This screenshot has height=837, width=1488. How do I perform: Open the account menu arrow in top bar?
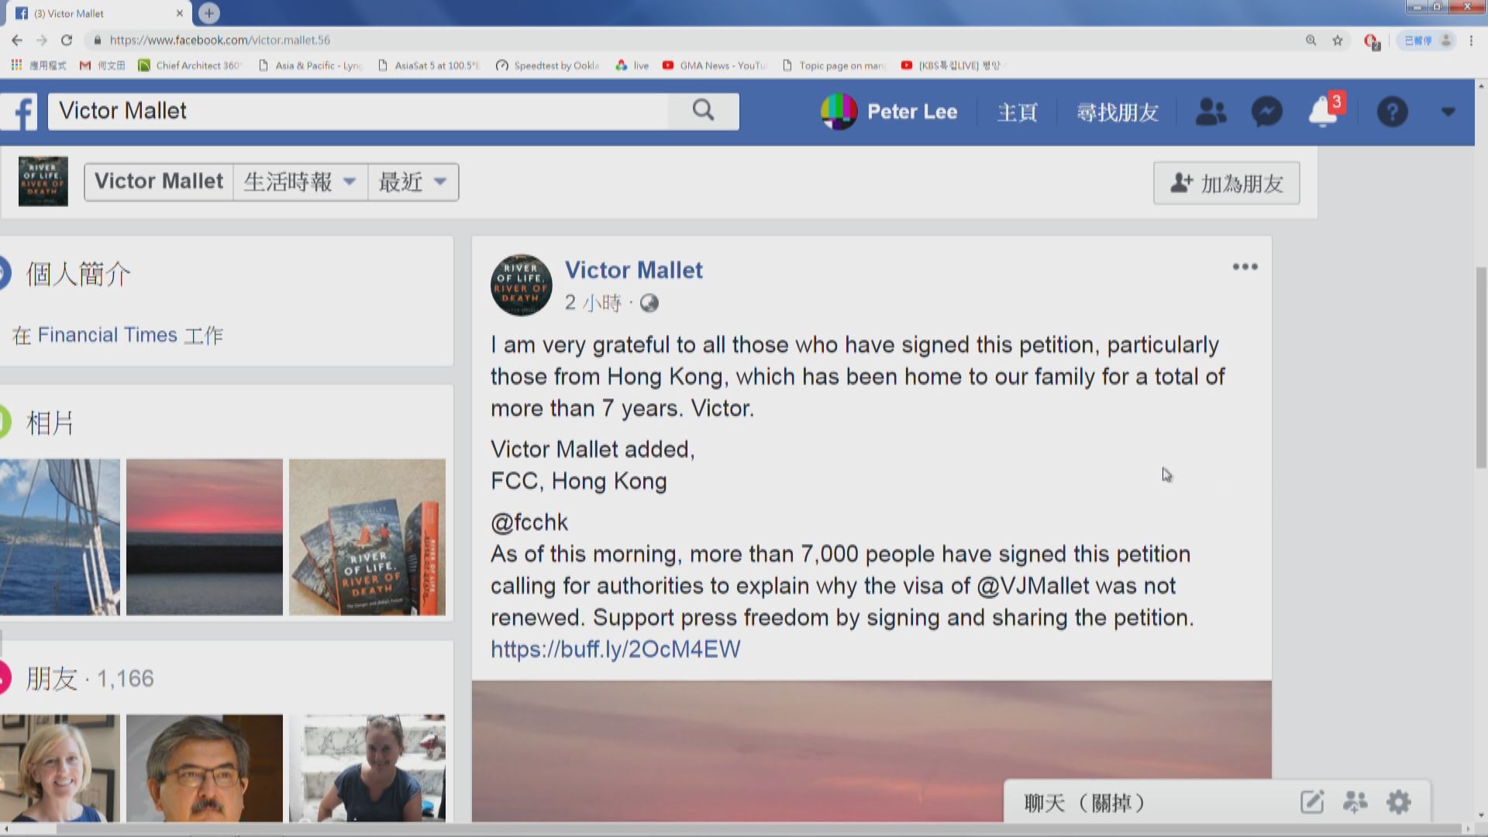coord(1448,112)
